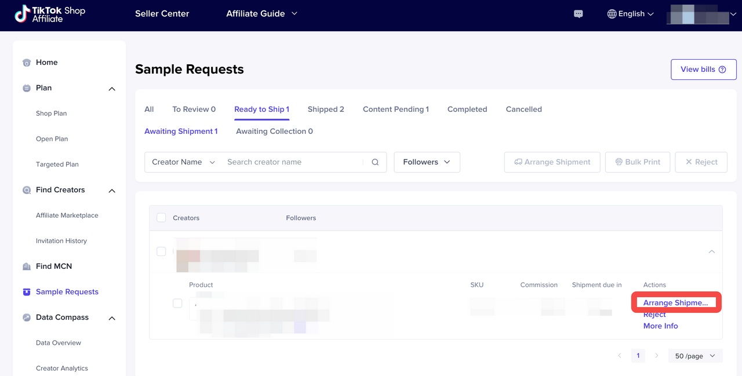Tick the product row checkbox
Image resolution: width=742 pixels, height=376 pixels.
click(x=177, y=304)
